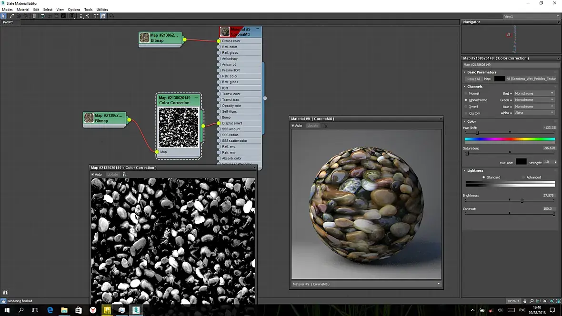Viewport: 562px width, 316px height.
Task: Open the Utilities menu
Action: click(x=102, y=10)
